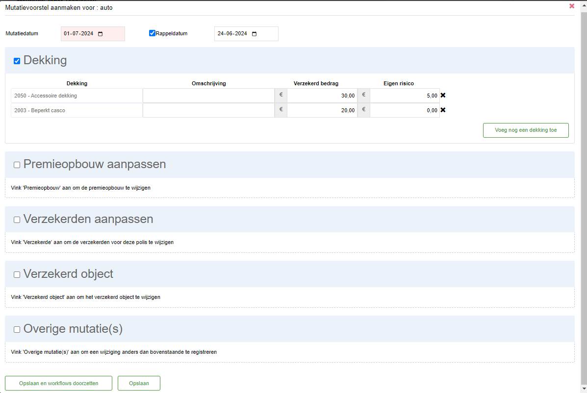
Task: Click 'Opslaan en workflows doorzetten' button
Action: [x=58, y=383]
